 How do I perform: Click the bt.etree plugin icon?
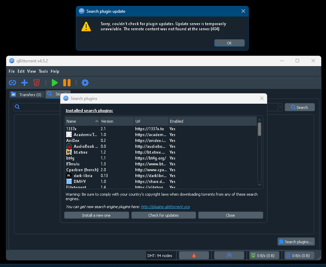(x=69, y=152)
